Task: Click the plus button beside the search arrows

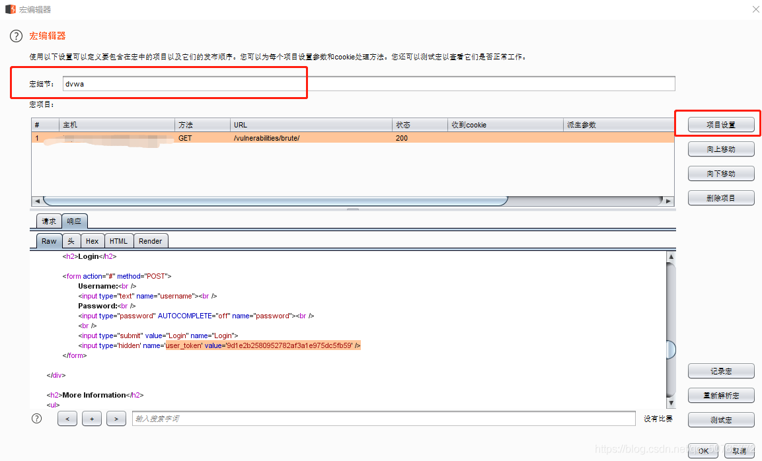Action: pos(92,418)
